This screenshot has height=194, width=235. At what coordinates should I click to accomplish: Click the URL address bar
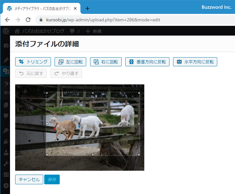135,20
